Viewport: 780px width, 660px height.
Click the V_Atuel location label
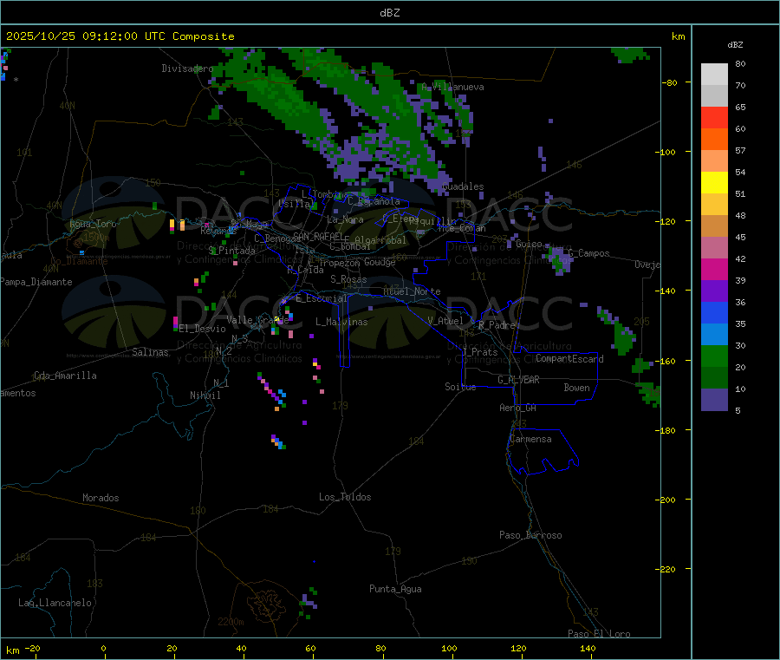coord(445,321)
